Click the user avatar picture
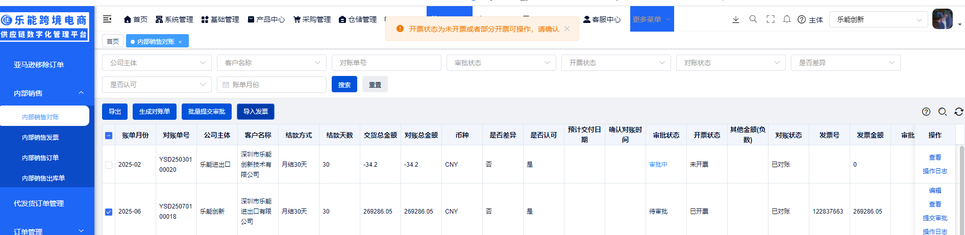Screen dimensions: 965x235 (942, 19)
